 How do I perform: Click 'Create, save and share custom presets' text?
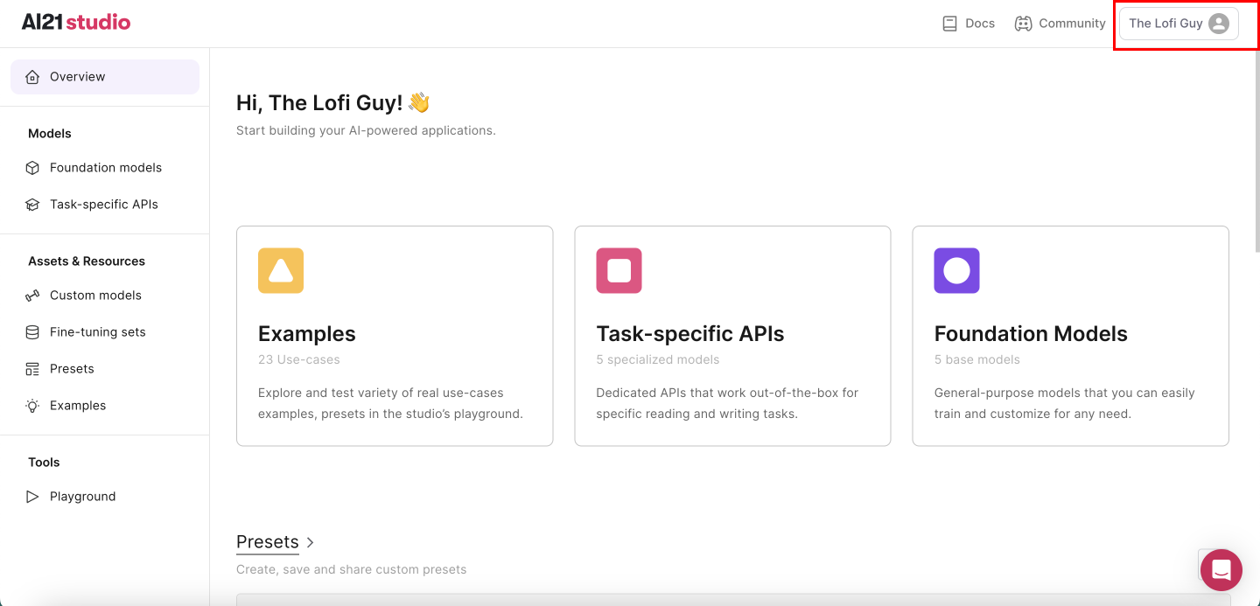click(x=351, y=569)
